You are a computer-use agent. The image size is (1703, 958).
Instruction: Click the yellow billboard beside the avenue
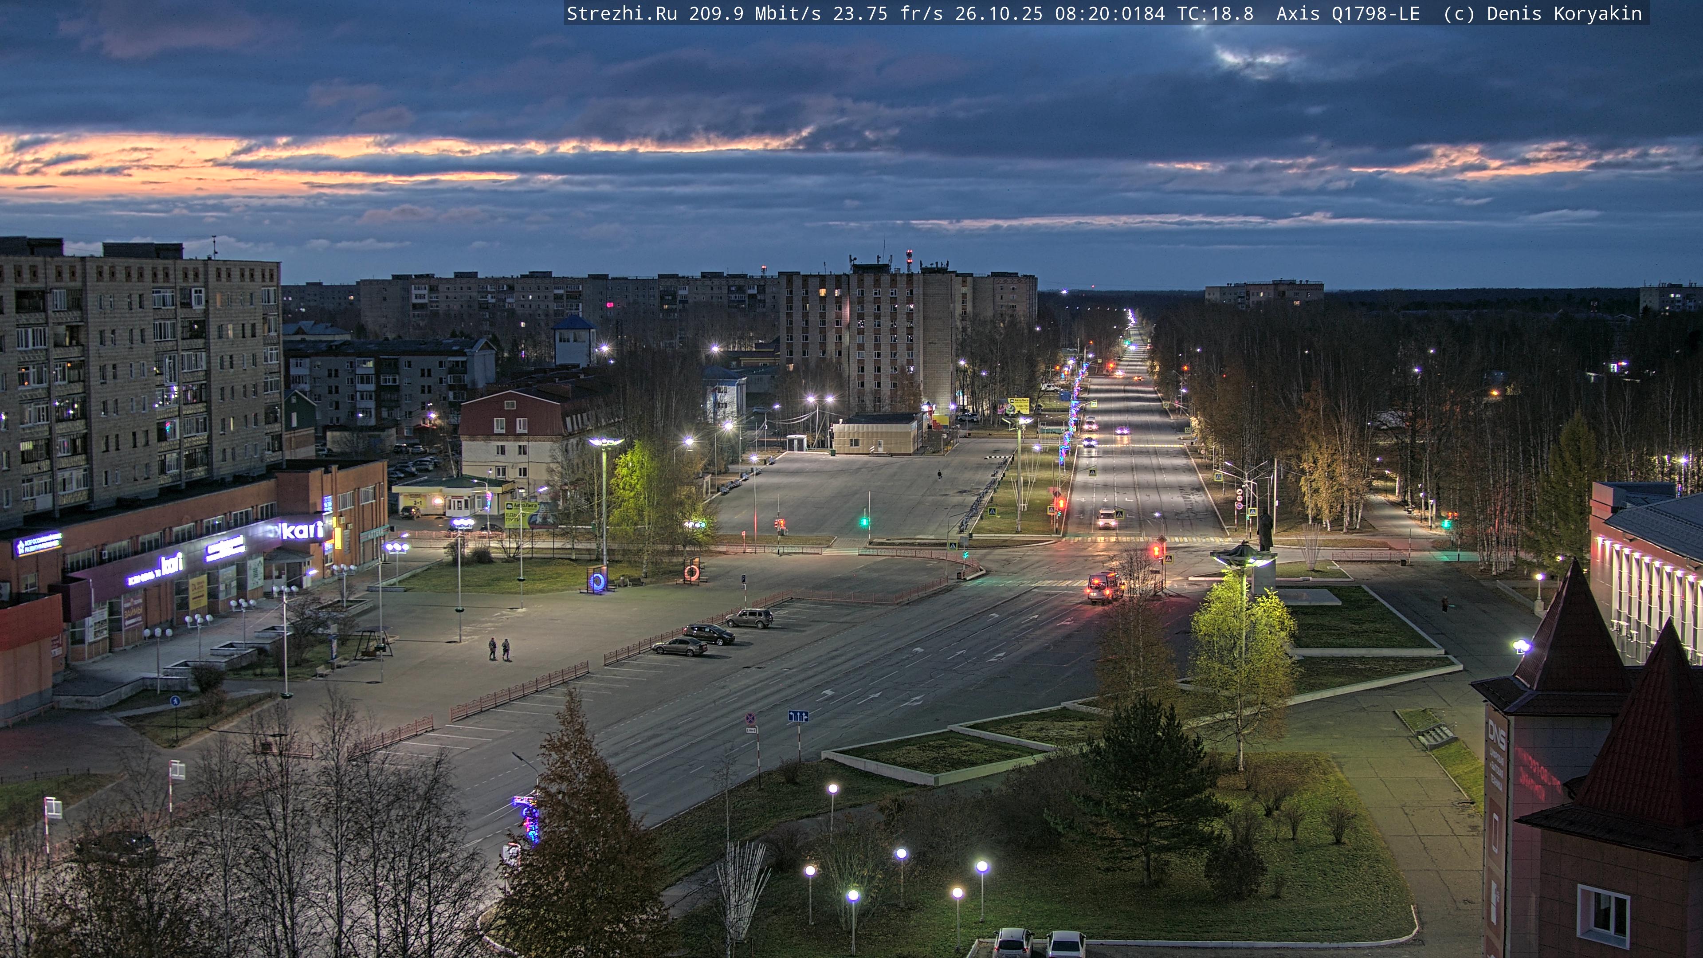tap(1017, 405)
